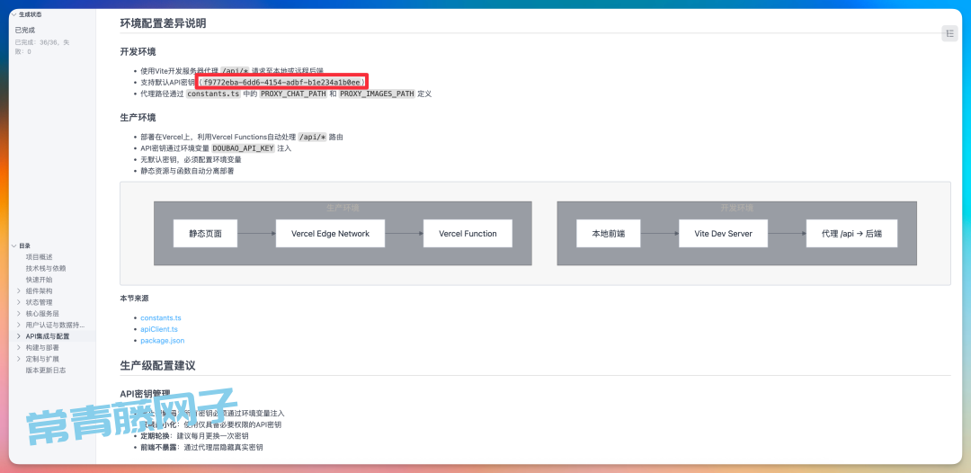Open 技术栈与依赖 page
The width and height of the screenshot is (971, 473).
tap(45, 268)
